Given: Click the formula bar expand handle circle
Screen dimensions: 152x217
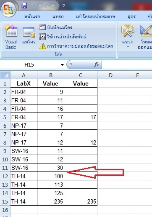Looking at the screenshot, I should pyautogui.click(x=71, y=64).
